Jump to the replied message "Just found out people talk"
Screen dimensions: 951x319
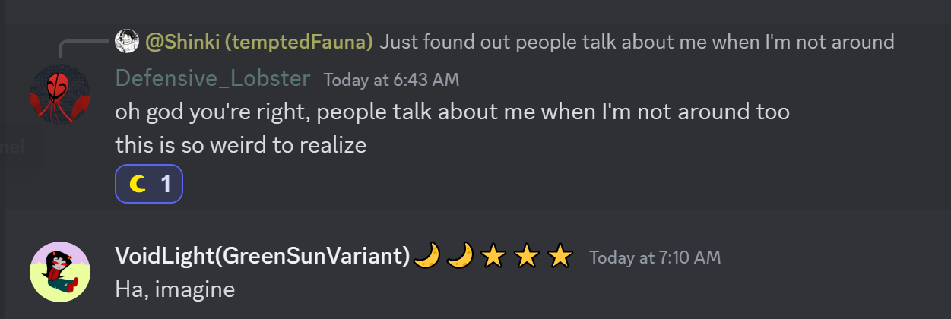(x=636, y=42)
